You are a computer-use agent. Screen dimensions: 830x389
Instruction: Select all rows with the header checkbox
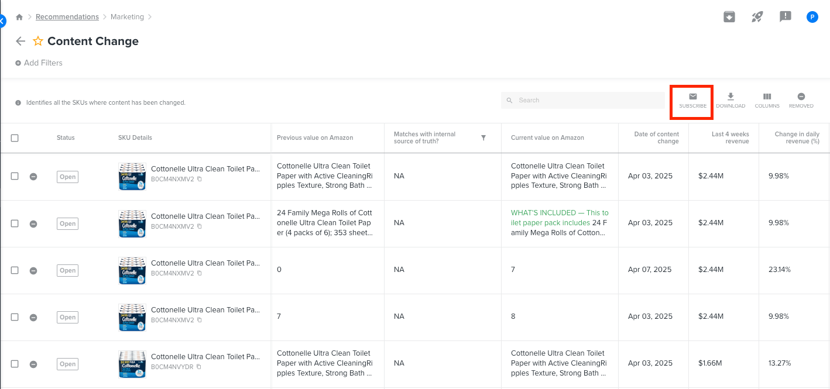(x=15, y=138)
